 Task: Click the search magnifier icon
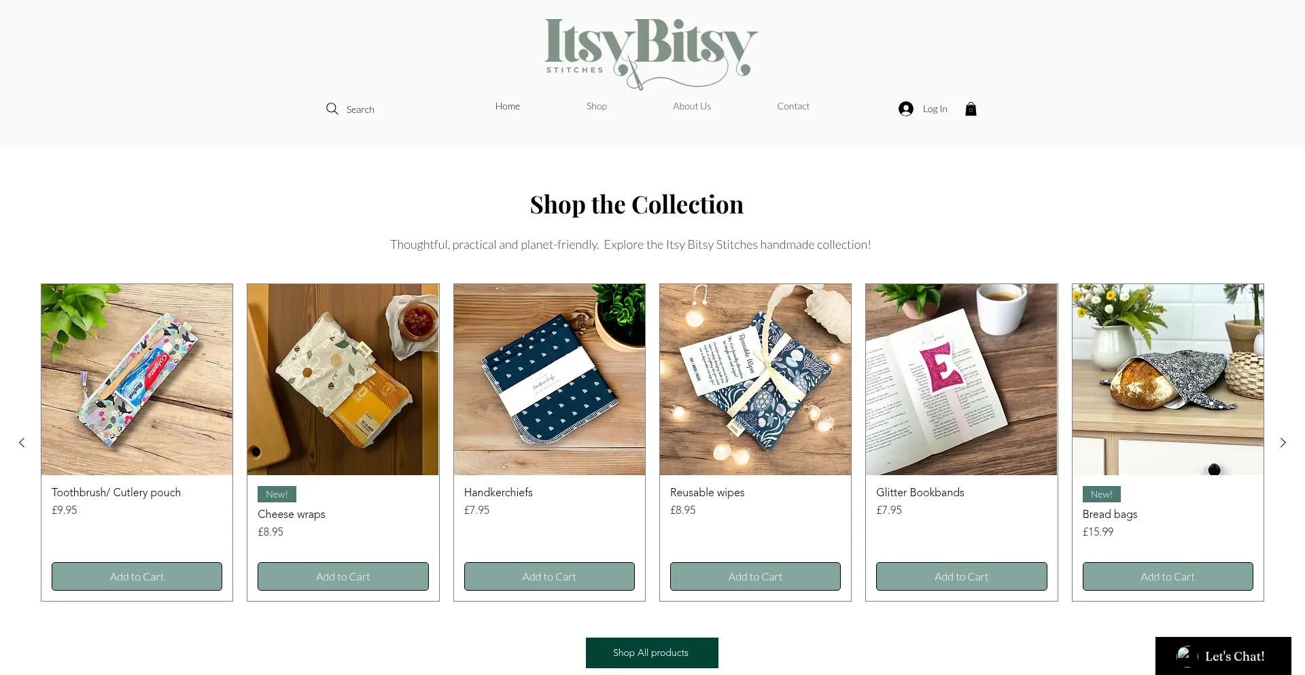coord(332,109)
